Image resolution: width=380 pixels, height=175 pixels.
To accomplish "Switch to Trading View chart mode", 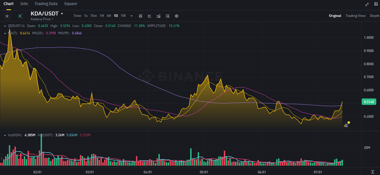I will (x=355, y=16).
